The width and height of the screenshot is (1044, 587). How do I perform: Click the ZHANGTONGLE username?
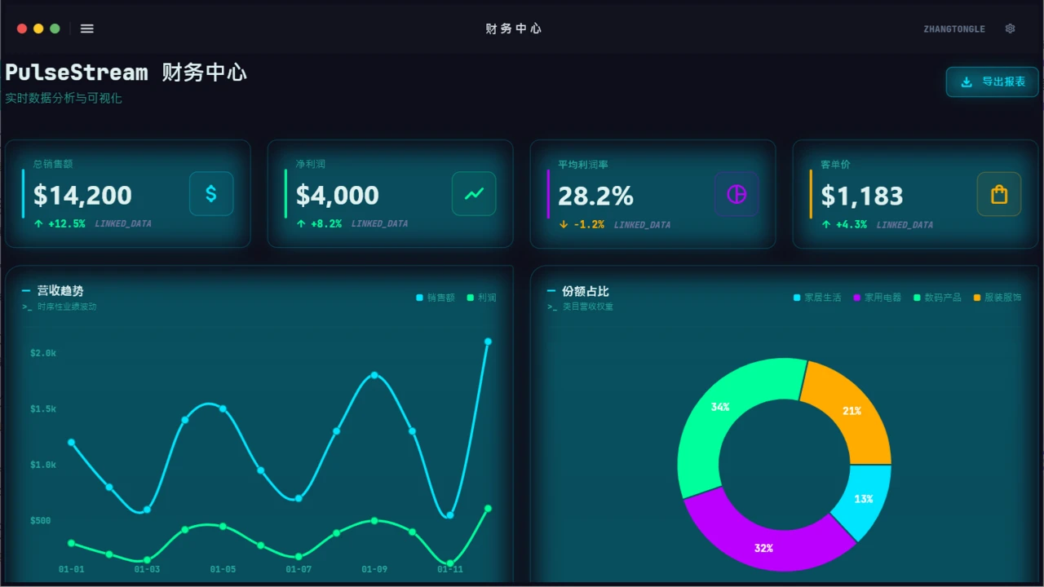tap(954, 29)
